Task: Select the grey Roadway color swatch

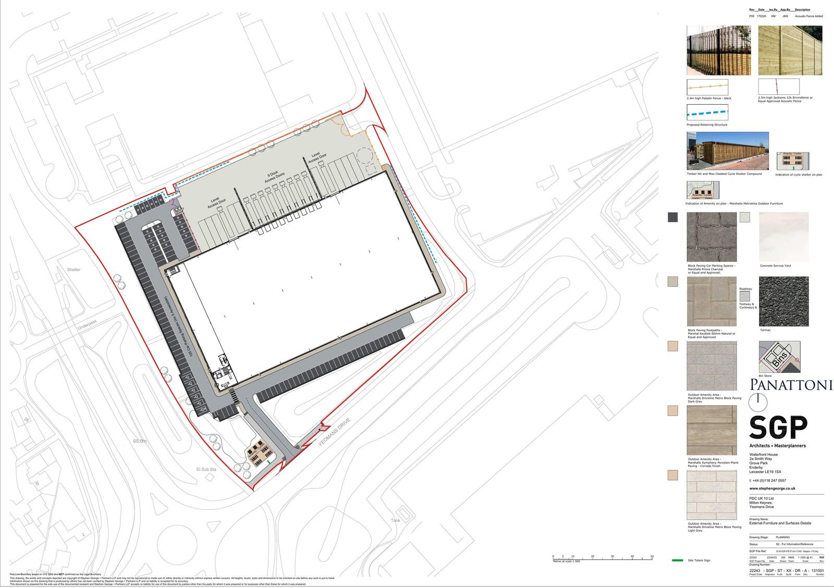Action: pyautogui.click(x=744, y=296)
